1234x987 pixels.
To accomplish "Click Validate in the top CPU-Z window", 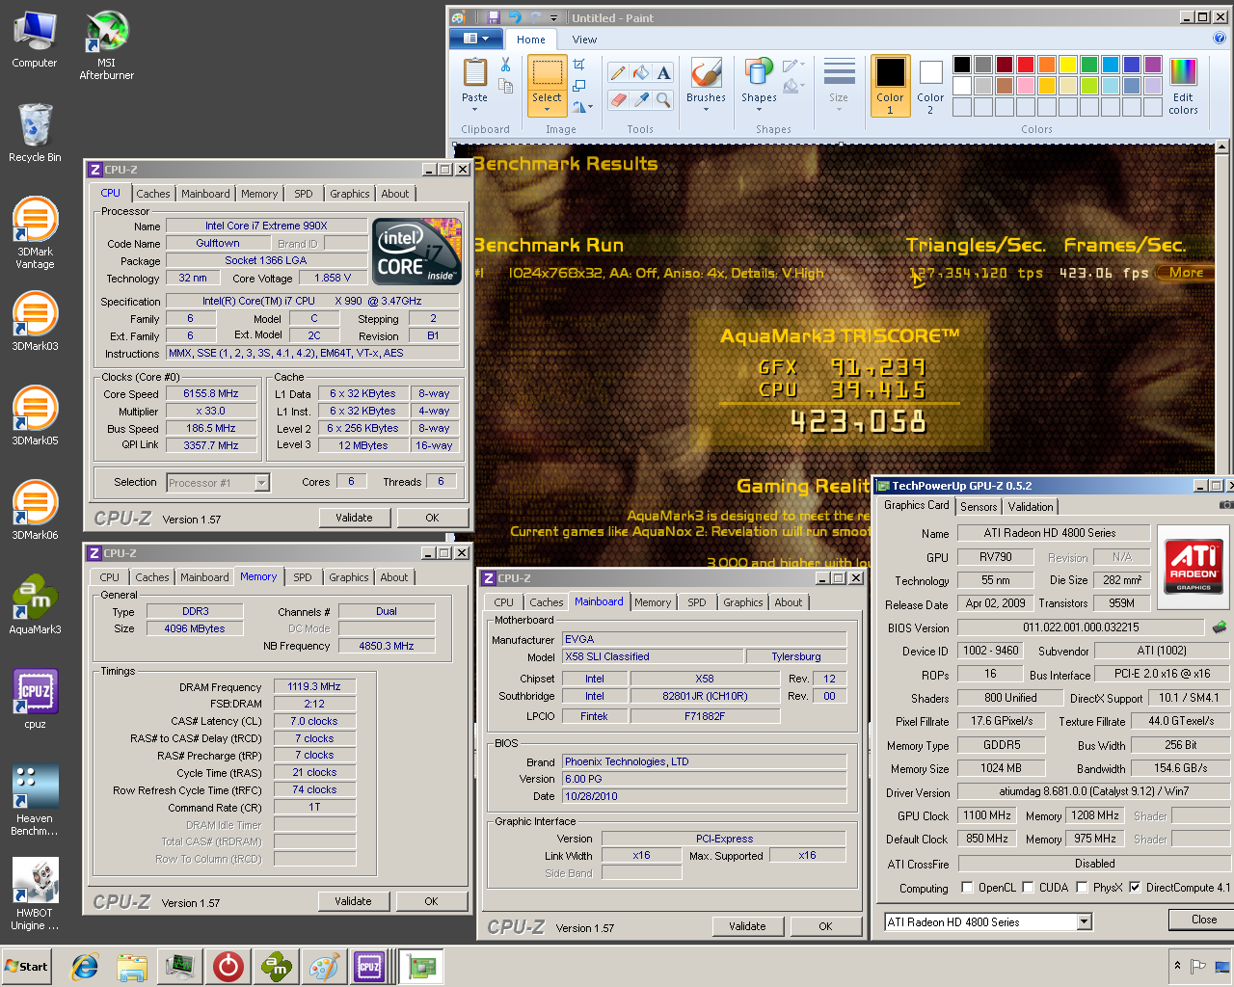I will (354, 518).
